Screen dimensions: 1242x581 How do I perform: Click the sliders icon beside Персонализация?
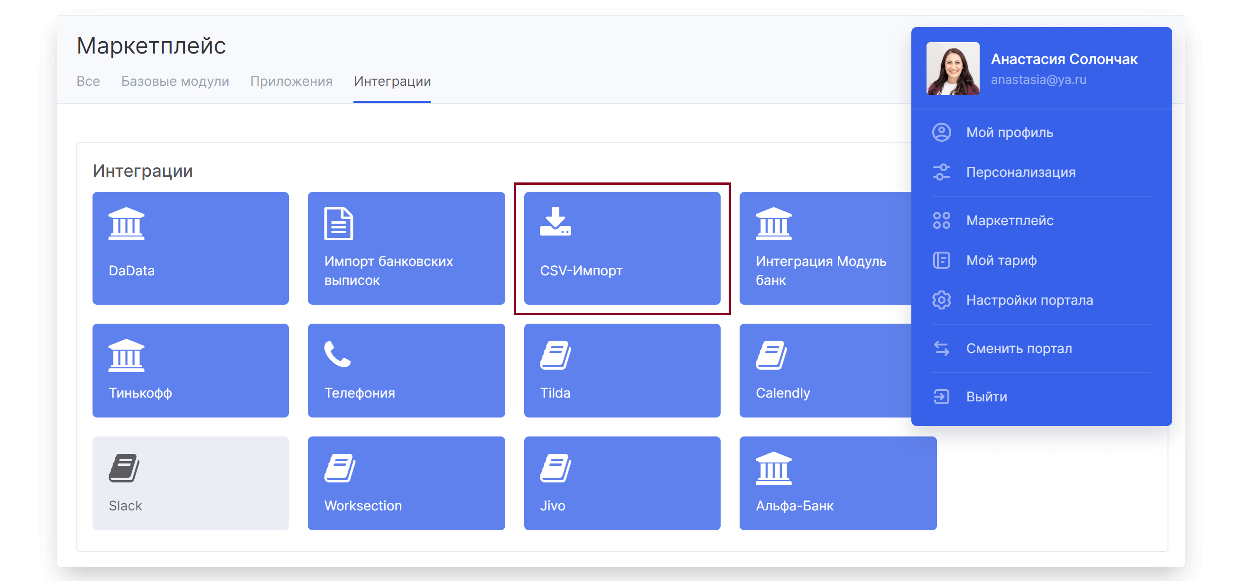tap(941, 172)
